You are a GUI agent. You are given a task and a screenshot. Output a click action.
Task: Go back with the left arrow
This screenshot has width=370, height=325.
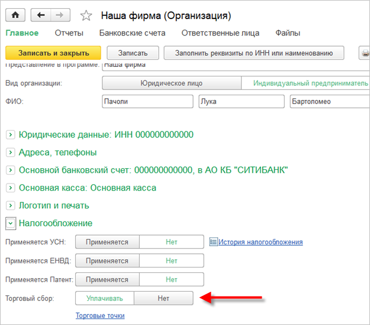[x=41, y=15]
